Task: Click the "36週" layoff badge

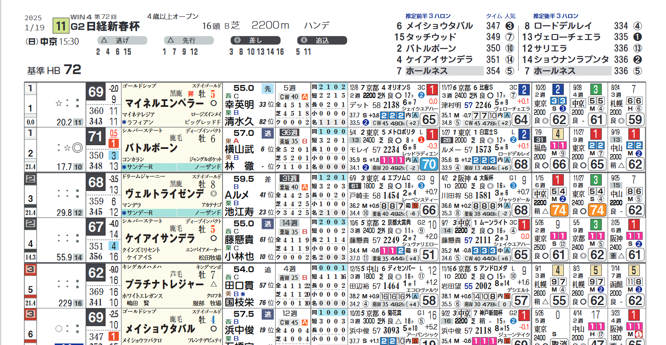Action: point(289,133)
